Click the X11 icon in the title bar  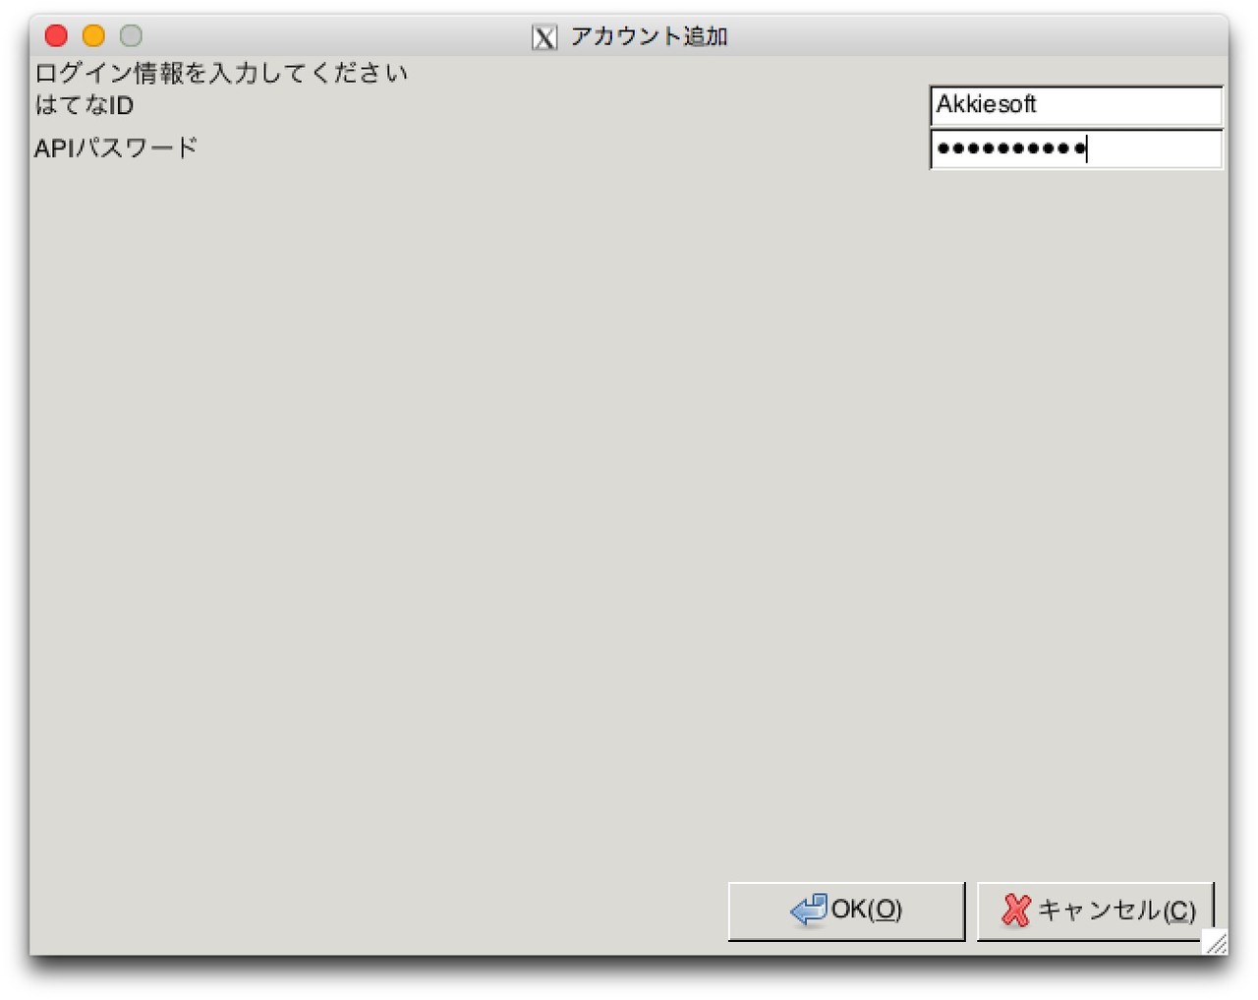click(543, 37)
